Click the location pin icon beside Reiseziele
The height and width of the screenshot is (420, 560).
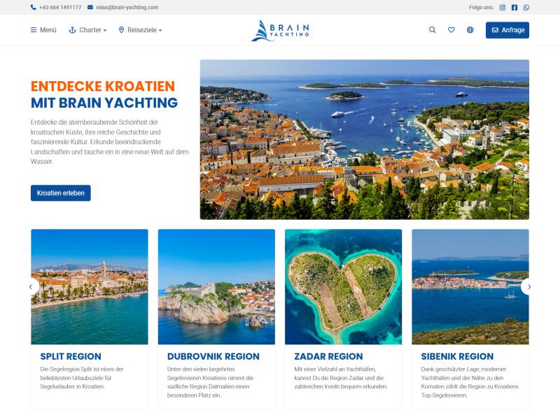pyautogui.click(x=121, y=30)
